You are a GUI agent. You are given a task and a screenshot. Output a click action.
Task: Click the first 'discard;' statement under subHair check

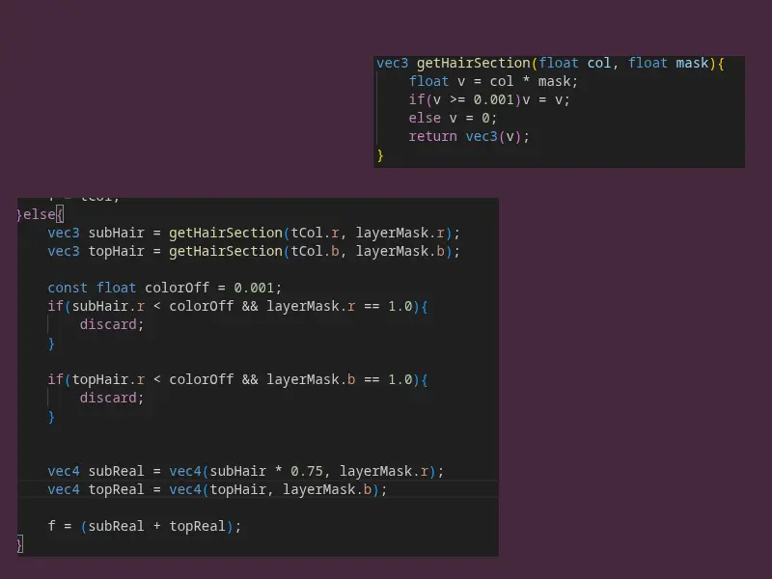coord(112,324)
